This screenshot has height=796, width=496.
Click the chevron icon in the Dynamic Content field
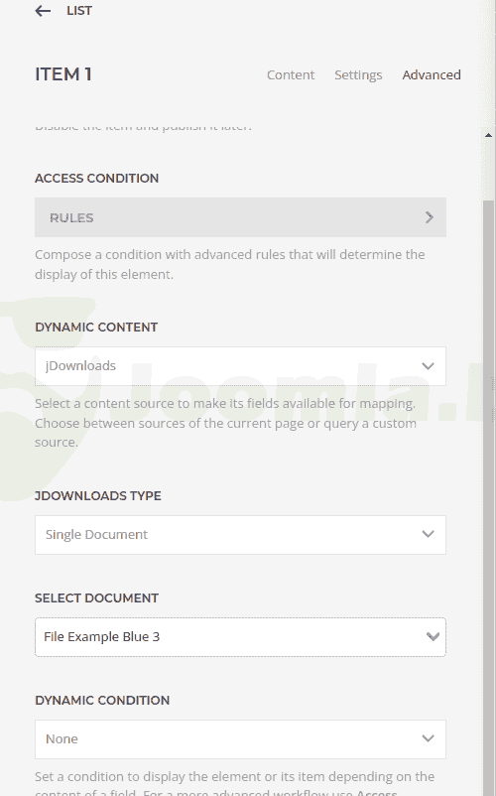point(428,366)
